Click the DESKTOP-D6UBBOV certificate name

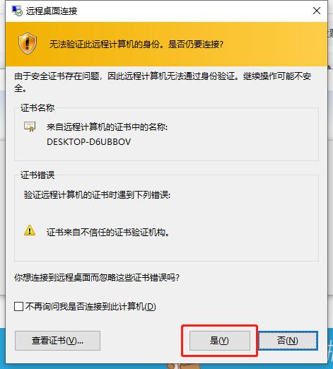click(89, 142)
